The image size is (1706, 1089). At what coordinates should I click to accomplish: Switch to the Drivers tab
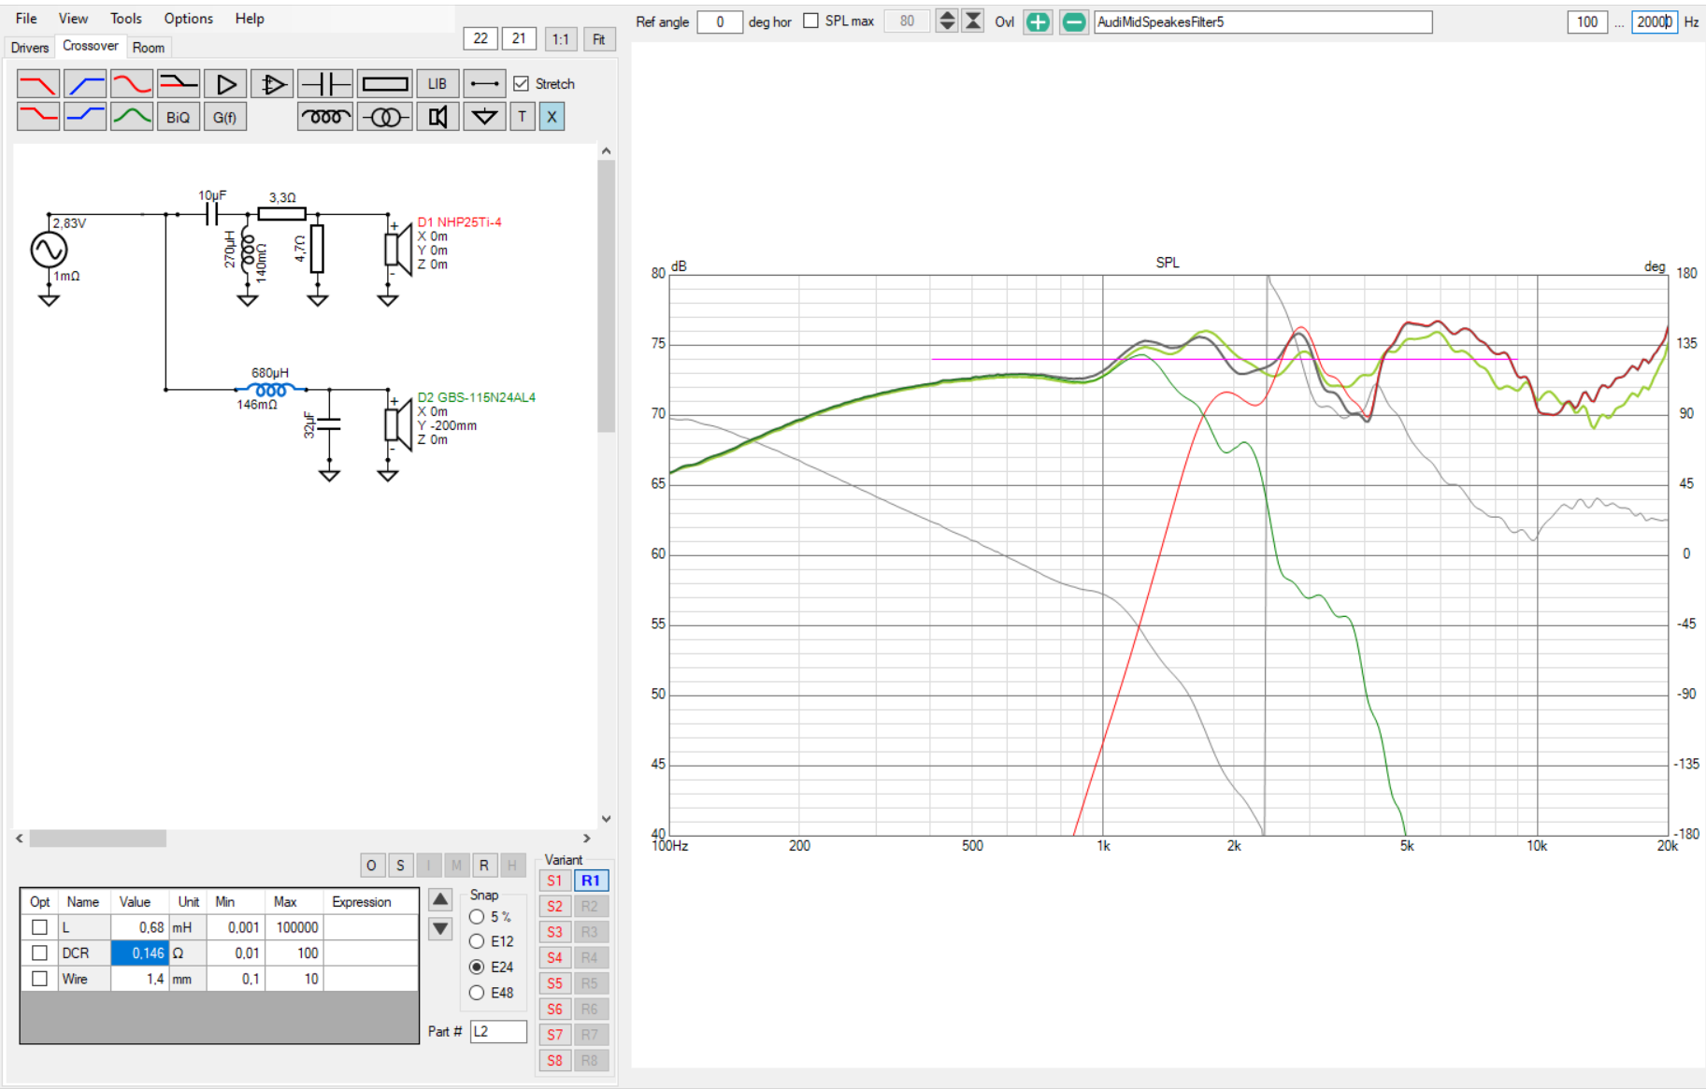point(30,48)
